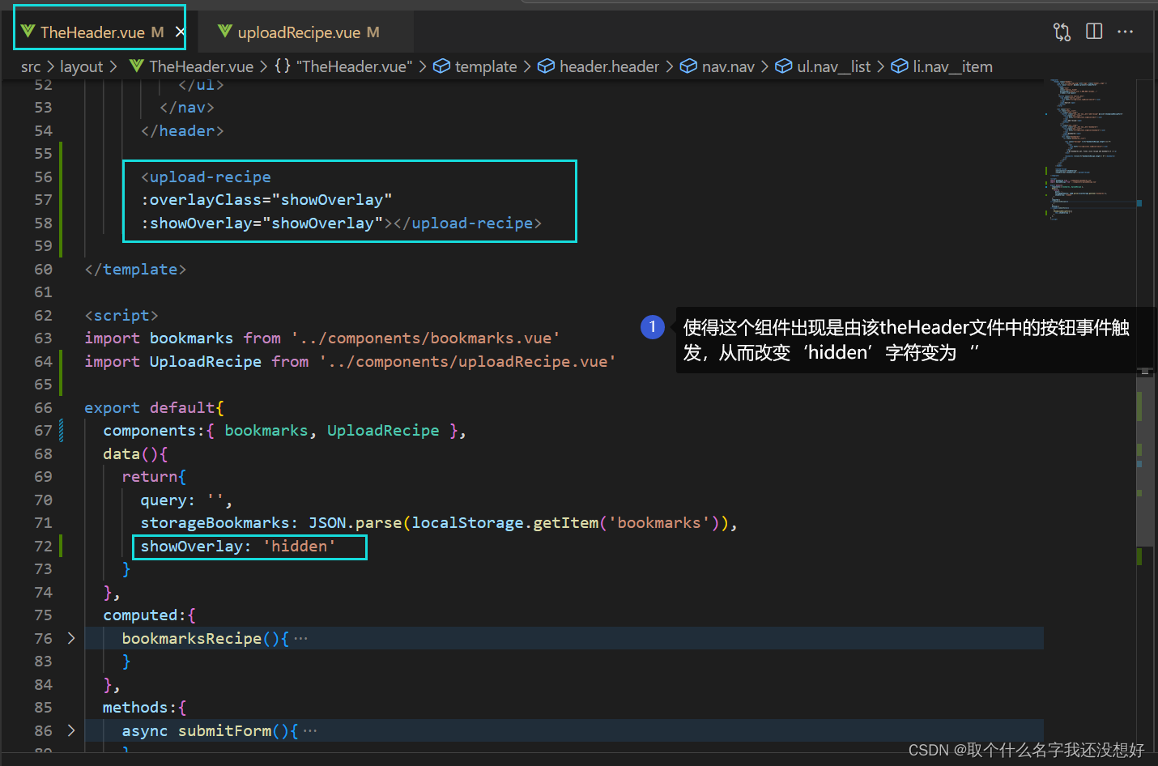
Task: Click the cube icon before template breadcrumb
Action: click(x=442, y=66)
